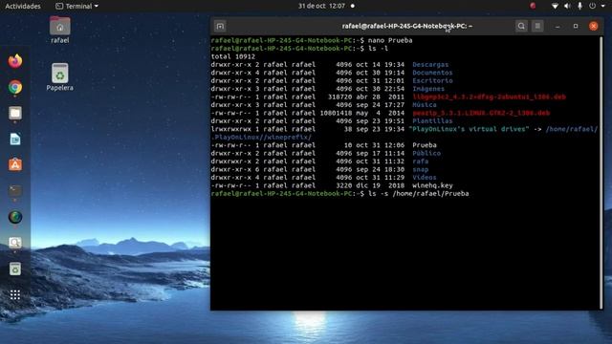612x344 pixels.
Task: Open the Files manager dock icon
Action: 15,113
